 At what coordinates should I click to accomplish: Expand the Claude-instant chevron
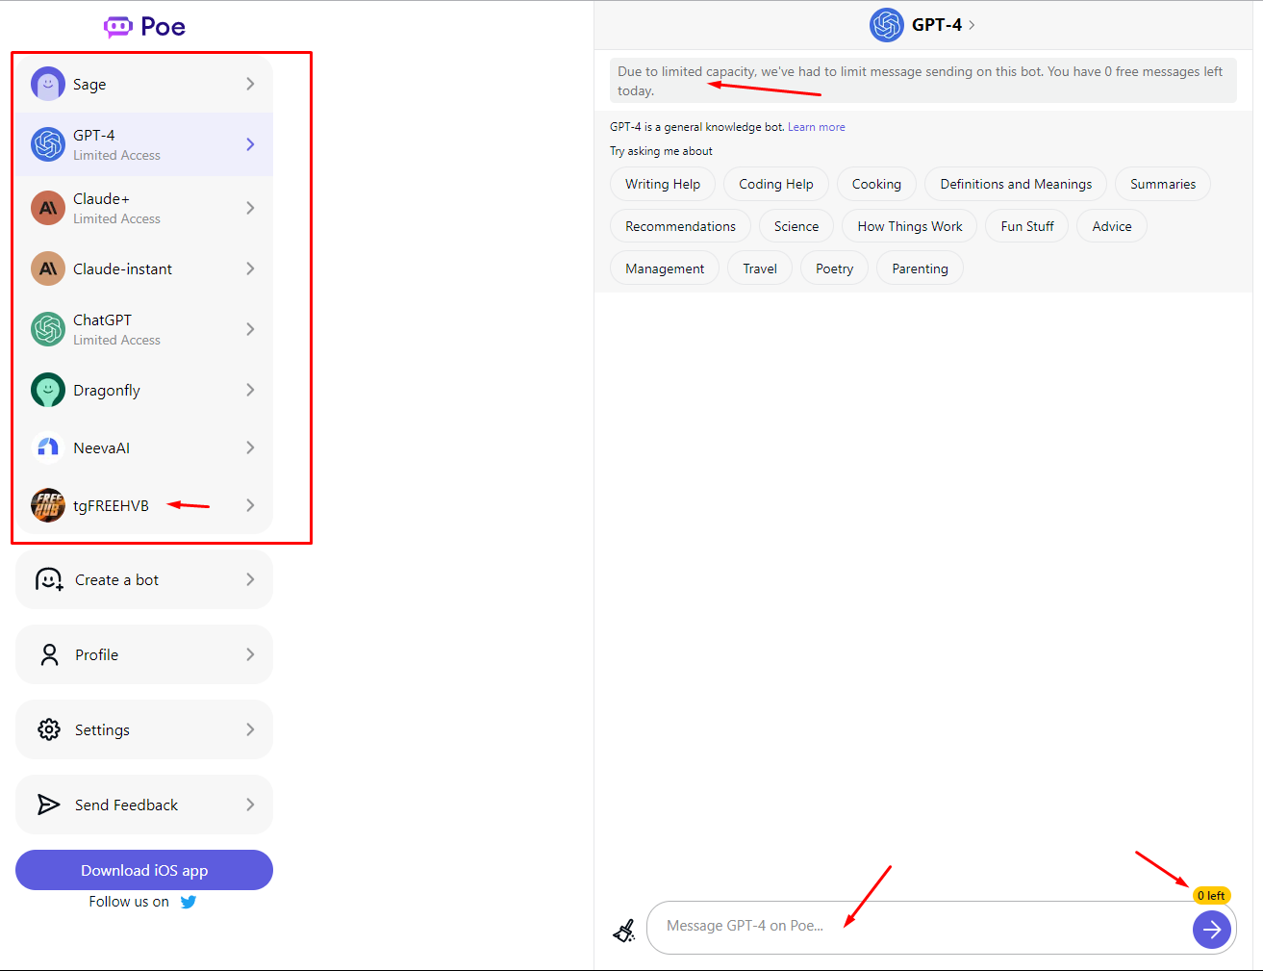tap(250, 268)
